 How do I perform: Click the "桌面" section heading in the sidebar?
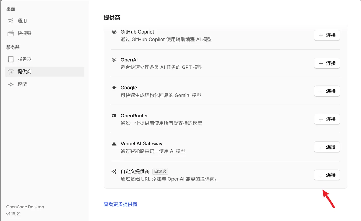point(11,9)
